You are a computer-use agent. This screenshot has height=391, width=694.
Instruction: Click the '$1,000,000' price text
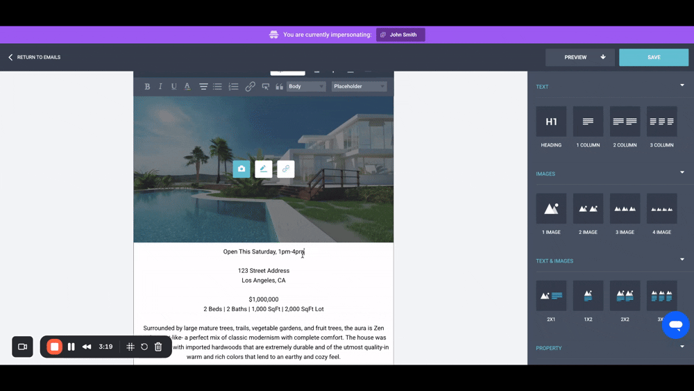tap(264, 299)
